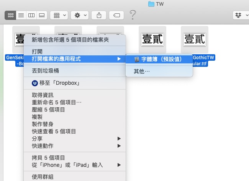This screenshot has height=181, width=249.
Task: Select the GothicTW Regular font thumbnail
Action: 195,40
